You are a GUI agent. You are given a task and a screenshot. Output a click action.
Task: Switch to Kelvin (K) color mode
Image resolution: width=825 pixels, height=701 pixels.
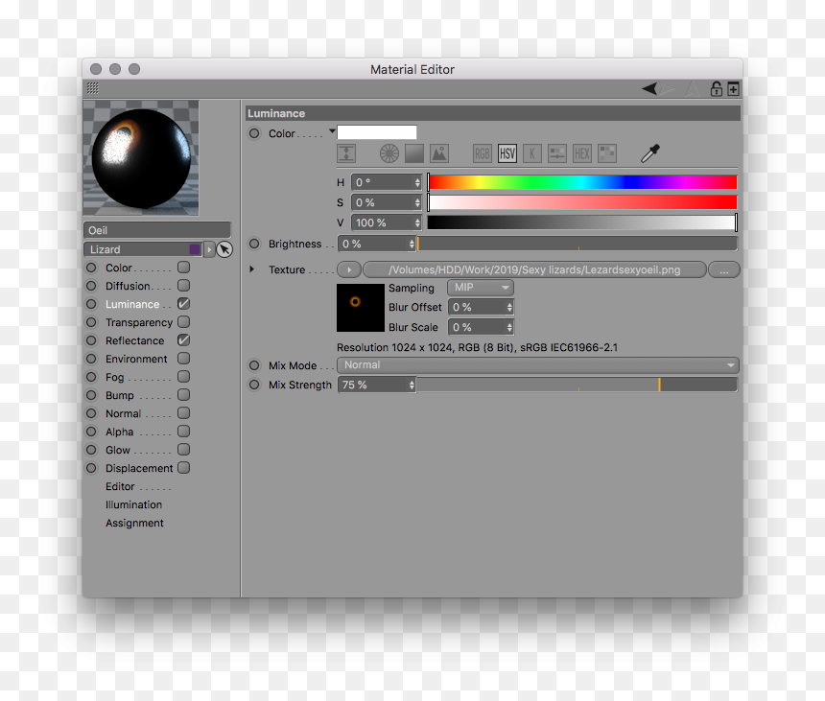[x=532, y=153]
